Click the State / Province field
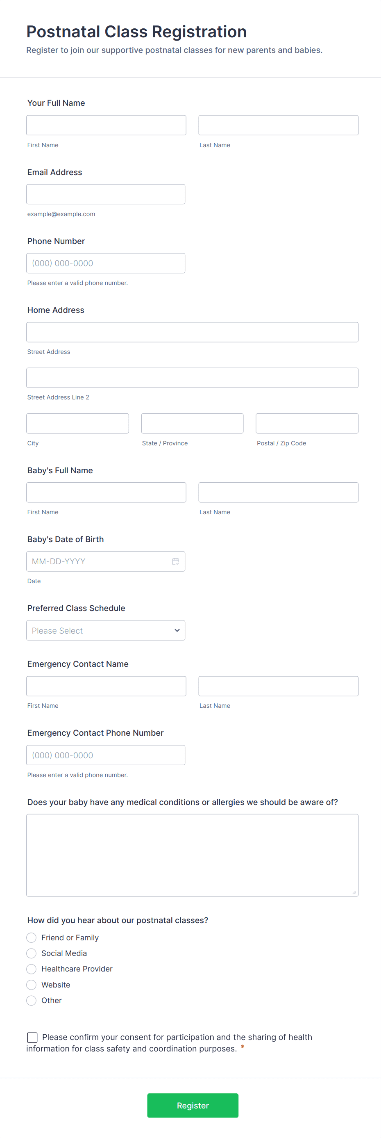The height and width of the screenshot is (1138, 381). (x=192, y=423)
